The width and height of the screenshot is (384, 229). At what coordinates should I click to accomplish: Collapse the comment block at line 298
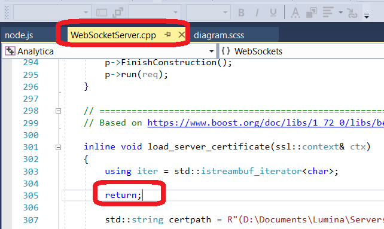pyautogui.click(x=58, y=111)
